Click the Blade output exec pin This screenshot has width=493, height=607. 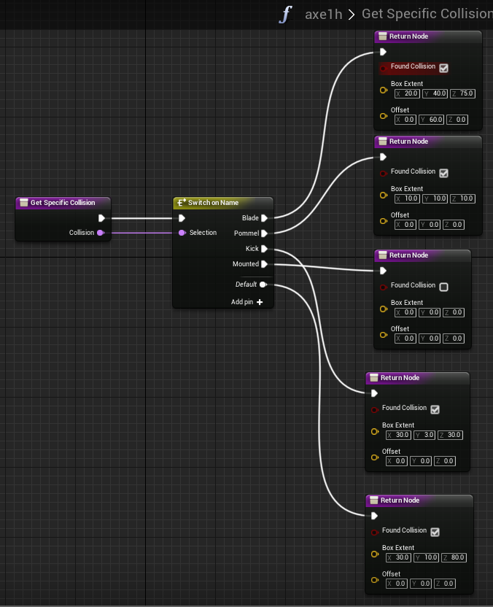click(264, 218)
